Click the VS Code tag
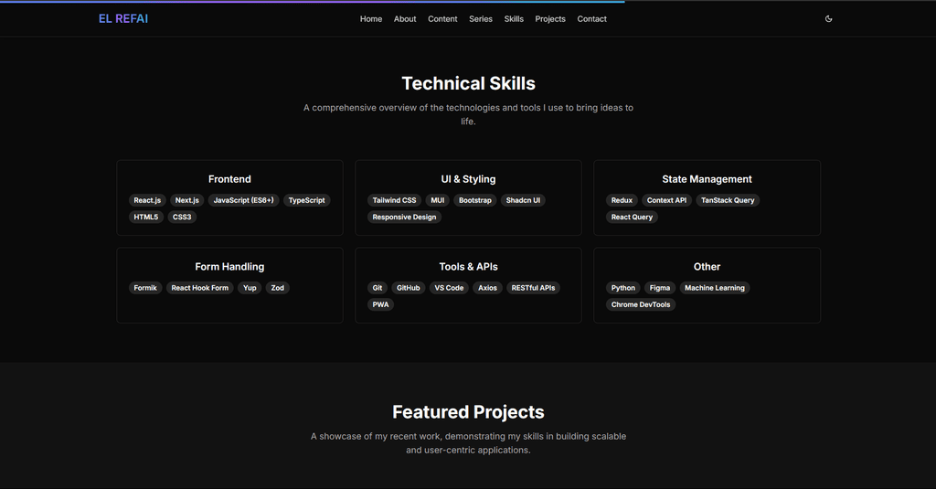Viewport: 936px width, 489px height. click(449, 288)
